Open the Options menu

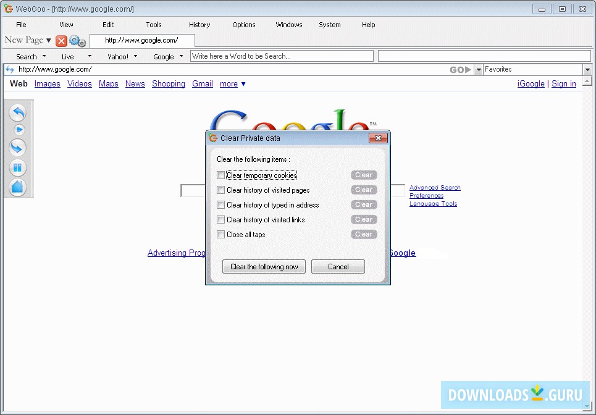243,25
